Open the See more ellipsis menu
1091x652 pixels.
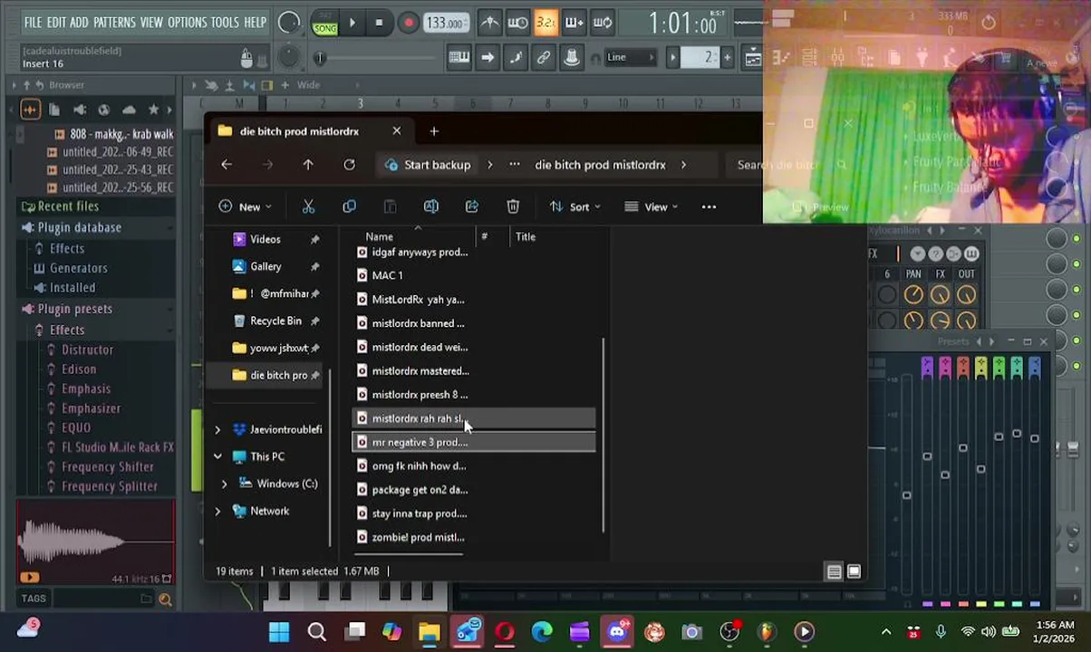pyautogui.click(x=709, y=207)
